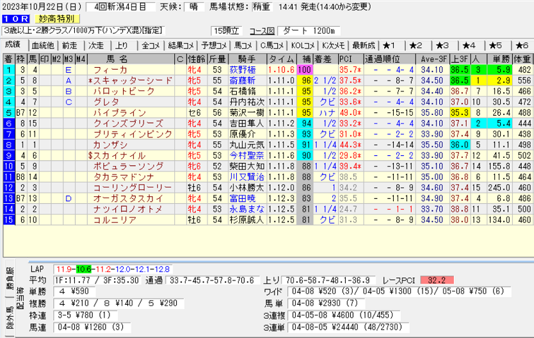Open the 前走 tab

pos(69,45)
